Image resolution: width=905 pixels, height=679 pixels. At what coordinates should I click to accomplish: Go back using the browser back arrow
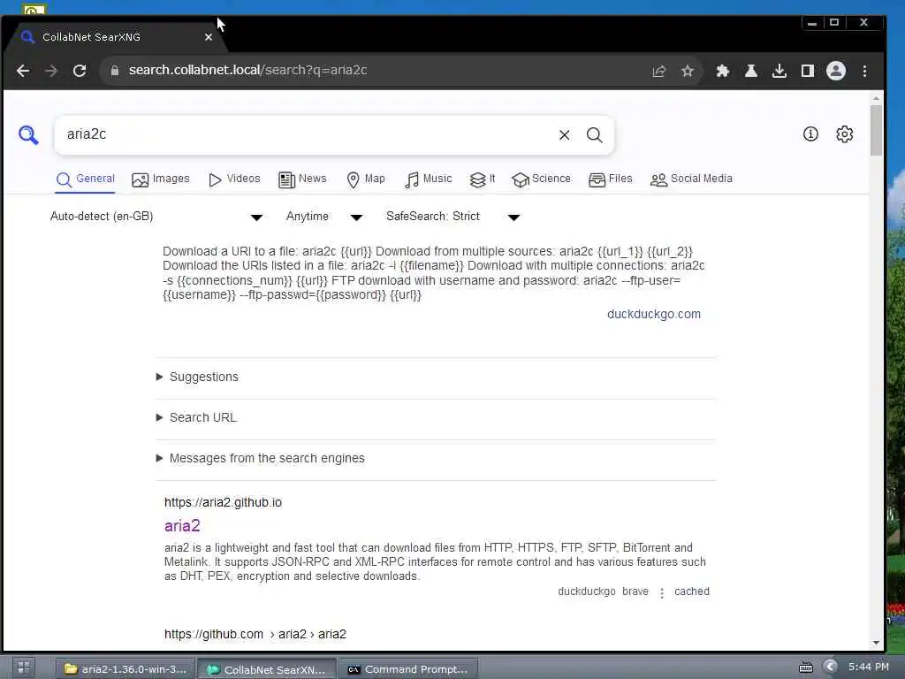[x=22, y=71]
